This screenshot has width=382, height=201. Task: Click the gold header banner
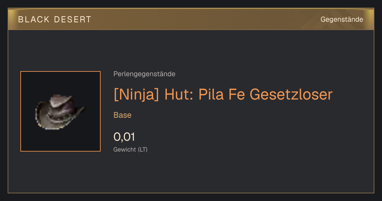(191, 19)
